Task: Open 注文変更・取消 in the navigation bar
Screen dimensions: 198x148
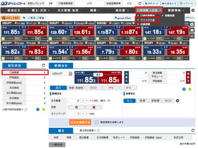Action: [x=68, y=10]
